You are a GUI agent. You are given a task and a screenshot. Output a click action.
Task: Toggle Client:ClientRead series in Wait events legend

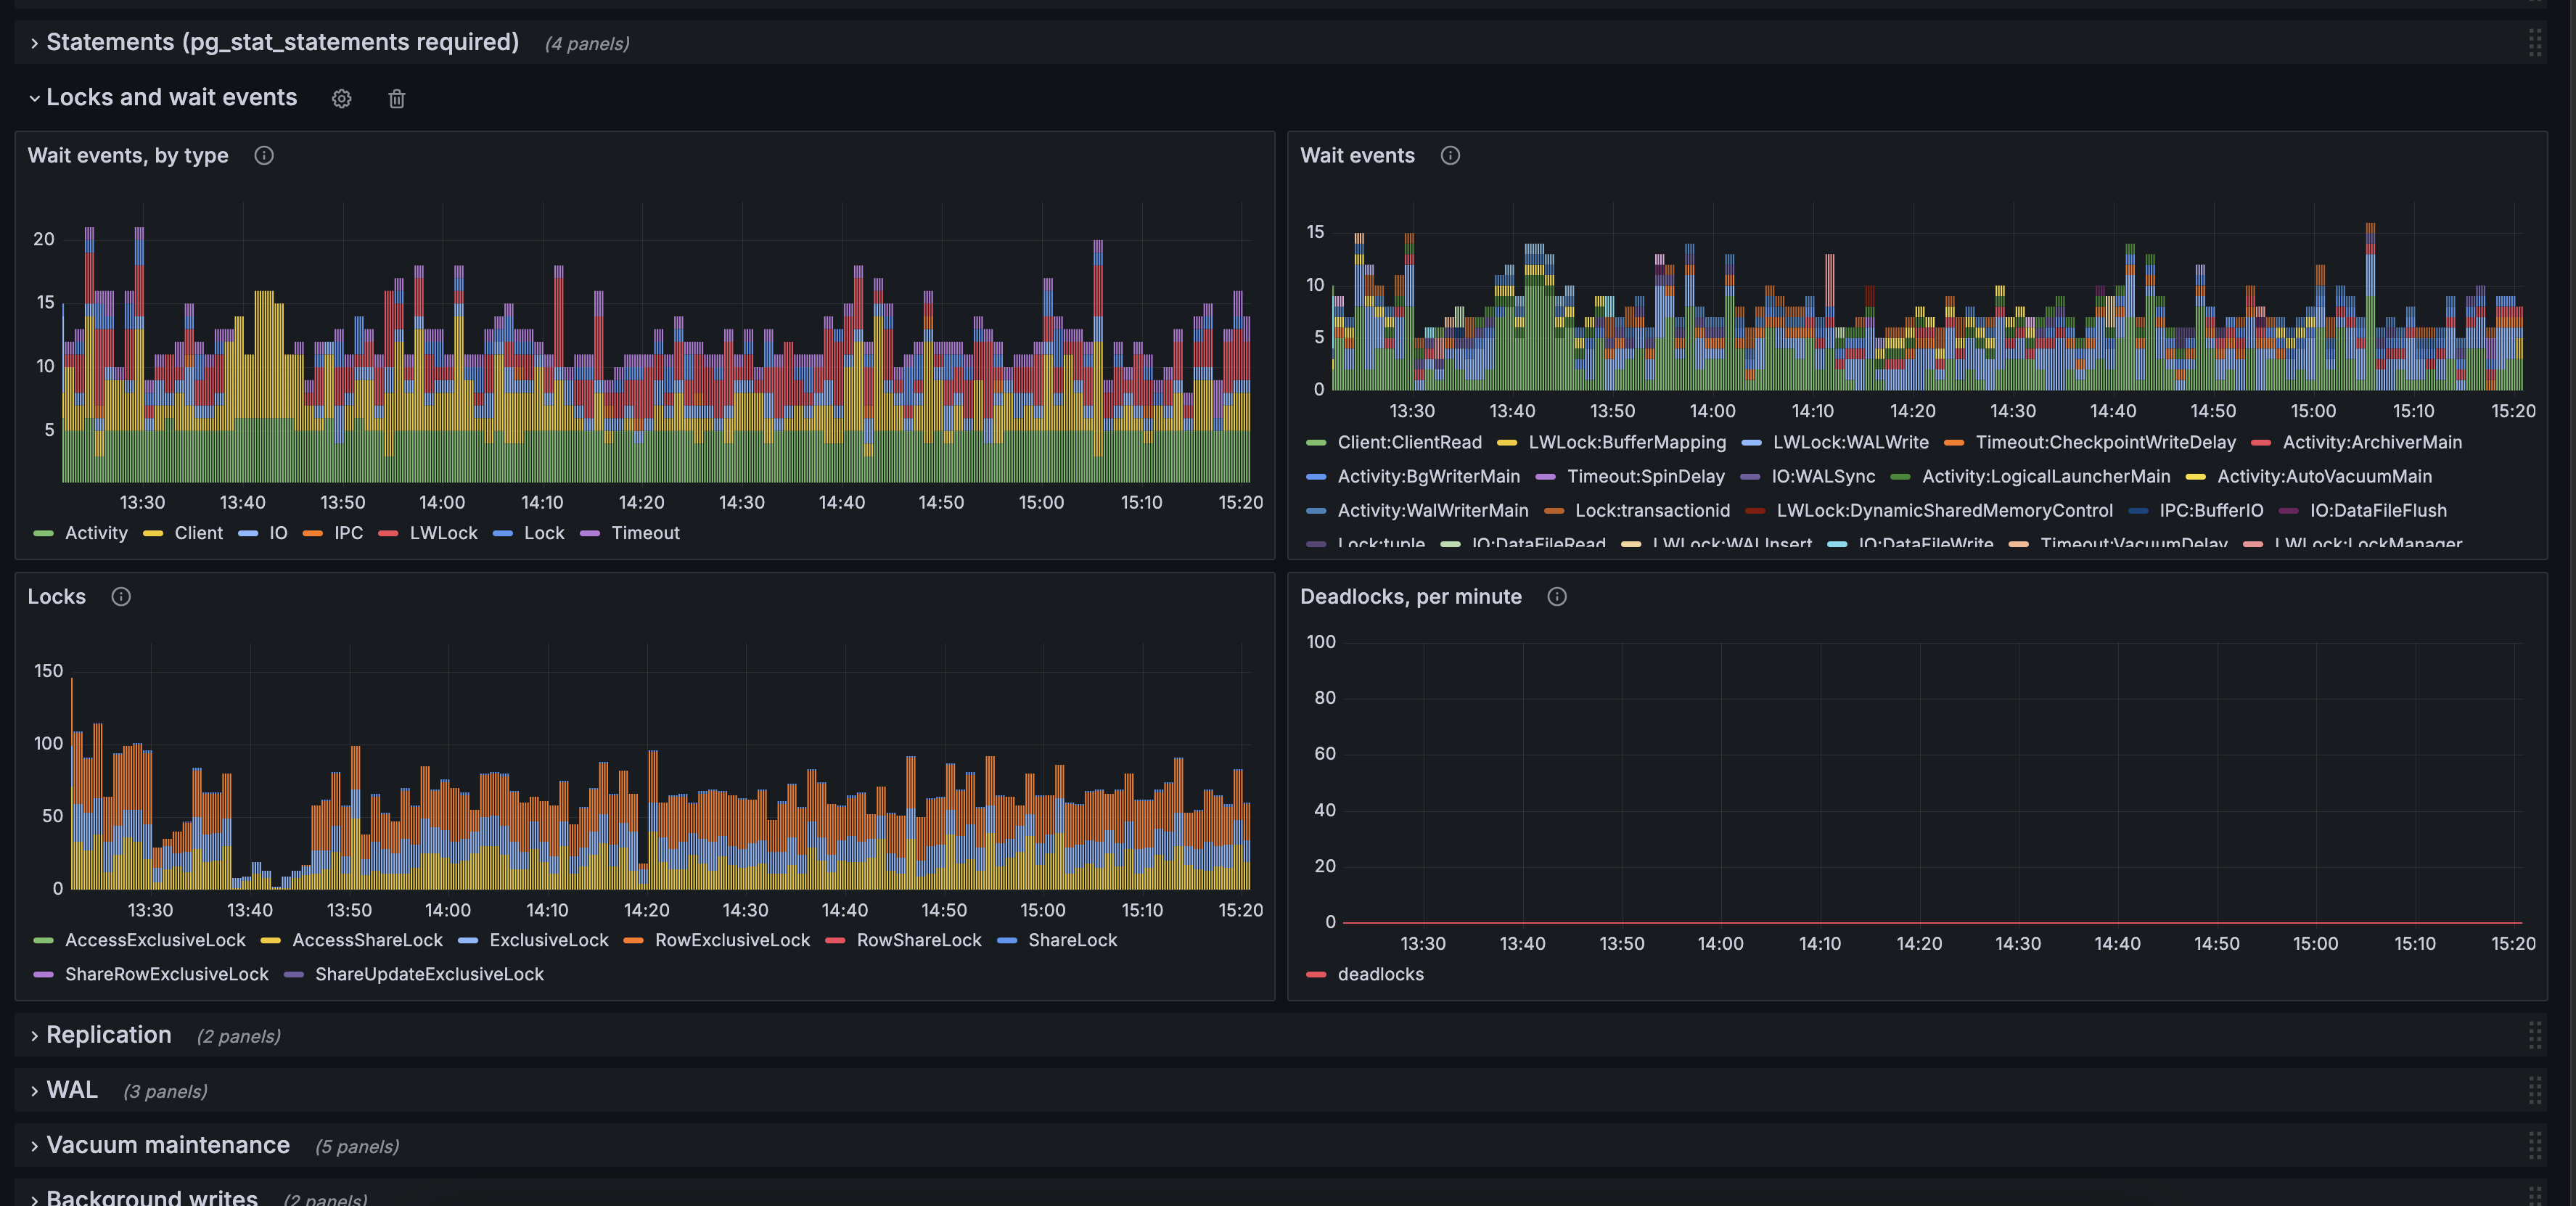pos(1409,443)
